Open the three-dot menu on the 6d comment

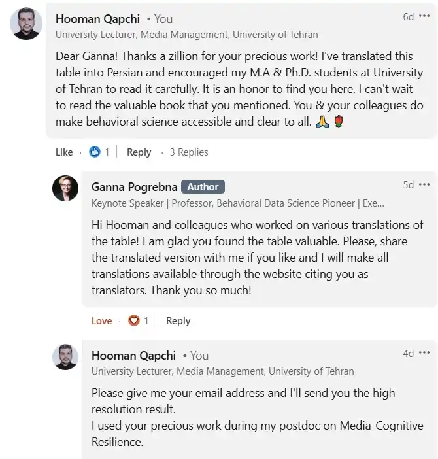tap(424, 16)
